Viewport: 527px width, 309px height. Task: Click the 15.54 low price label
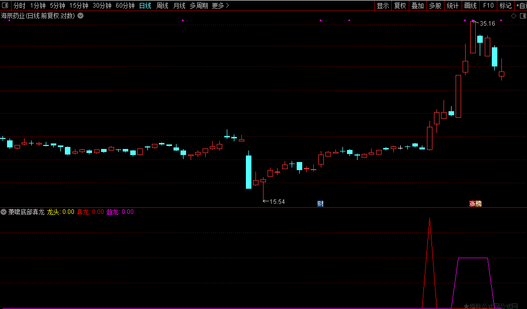(277, 202)
